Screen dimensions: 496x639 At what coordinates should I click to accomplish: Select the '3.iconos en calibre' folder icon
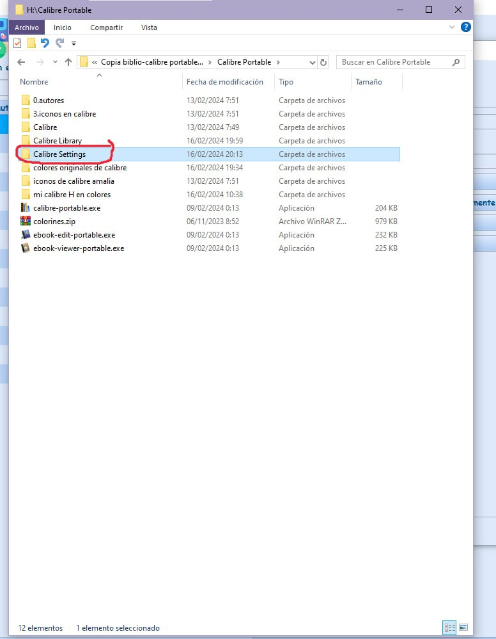25,114
